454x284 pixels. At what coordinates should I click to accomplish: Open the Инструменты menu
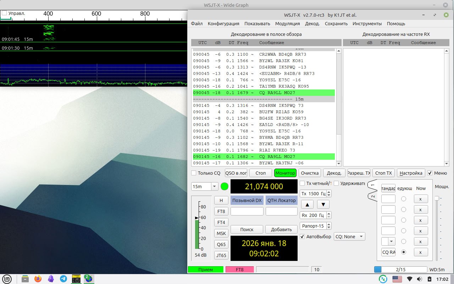click(367, 24)
